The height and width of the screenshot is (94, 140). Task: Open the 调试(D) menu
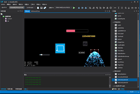click(x=21, y=4)
